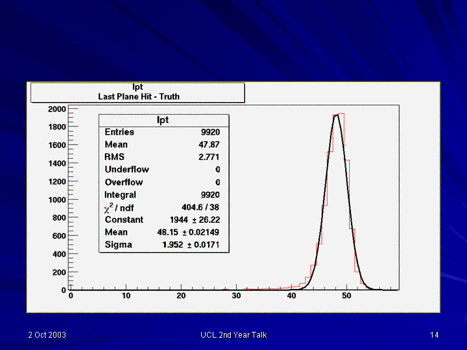Click the y-axis label 2000
Image resolution: width=467 pixels, height=350 pixels.
(x=57, y=110)
